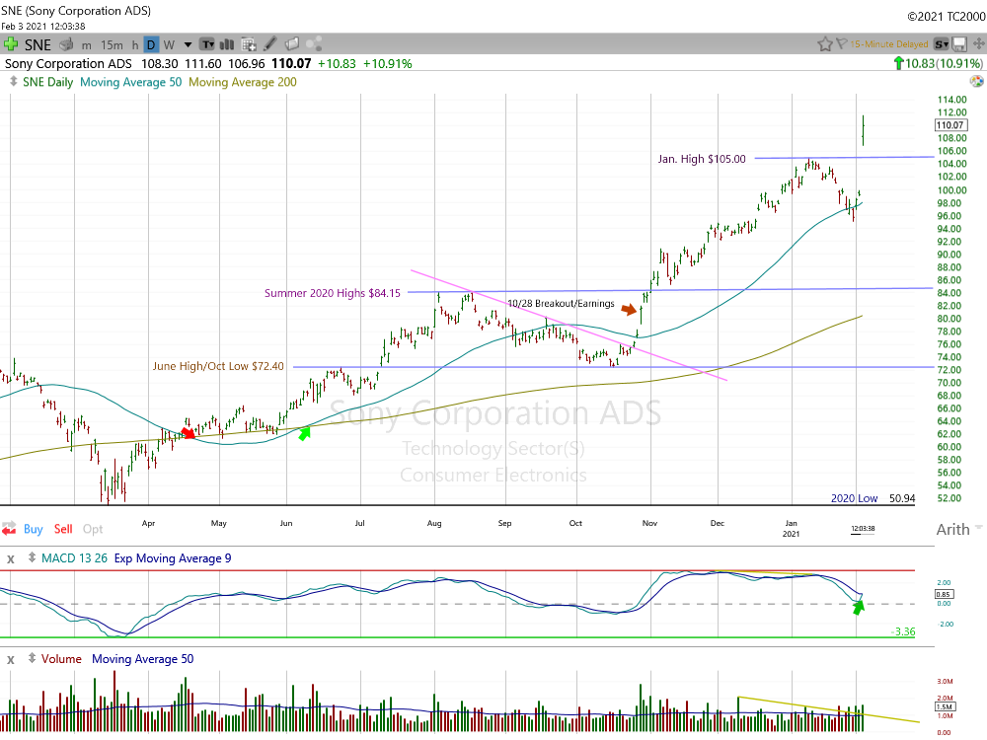This screenshot has height=740, width=987.
Task: Click the 15-Minute Delayed label
Action: (889, 44)
